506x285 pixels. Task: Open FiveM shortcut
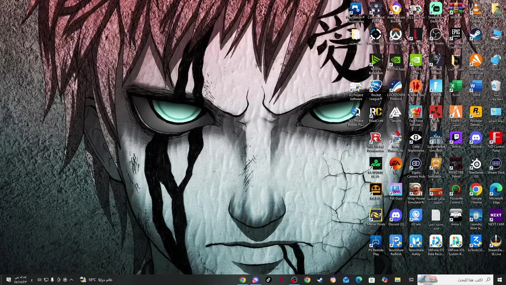[x=456, y=116]
